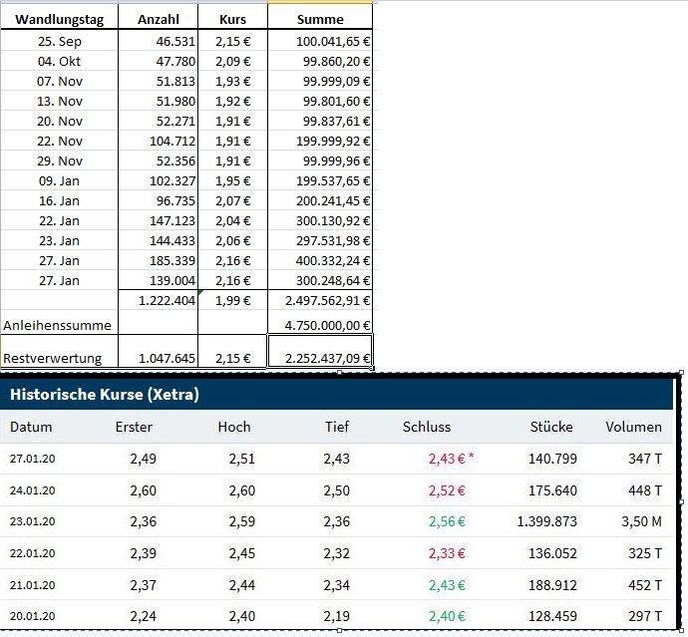Click the volume value 3,50 M
This screenshot has width=688, height=637.
[642, 521]
